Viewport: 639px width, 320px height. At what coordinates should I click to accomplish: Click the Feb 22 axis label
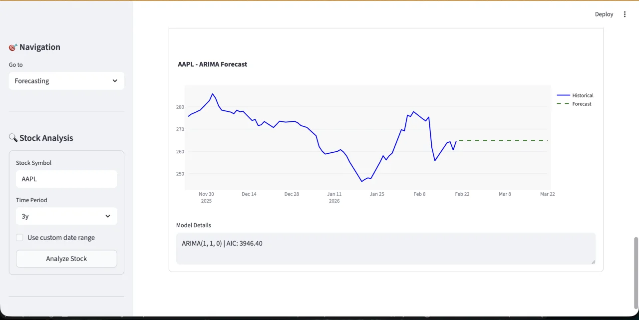[462, 194]
